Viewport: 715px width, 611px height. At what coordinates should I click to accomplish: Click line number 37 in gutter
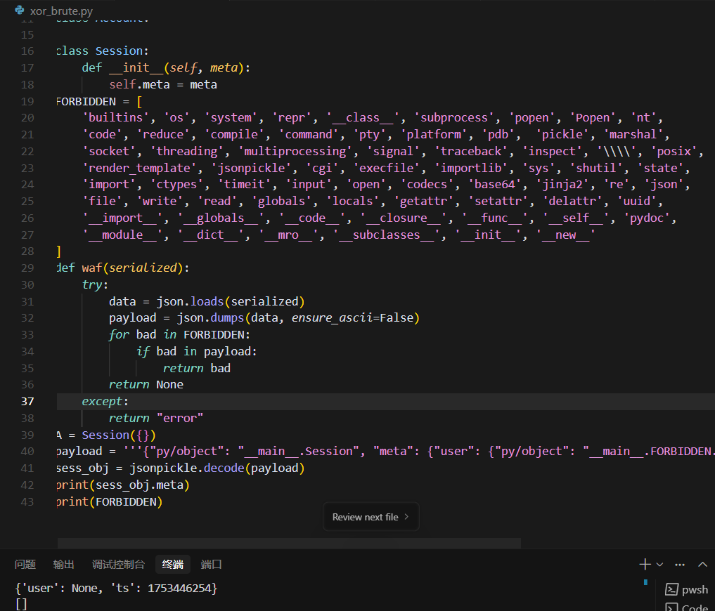point(27,402)
